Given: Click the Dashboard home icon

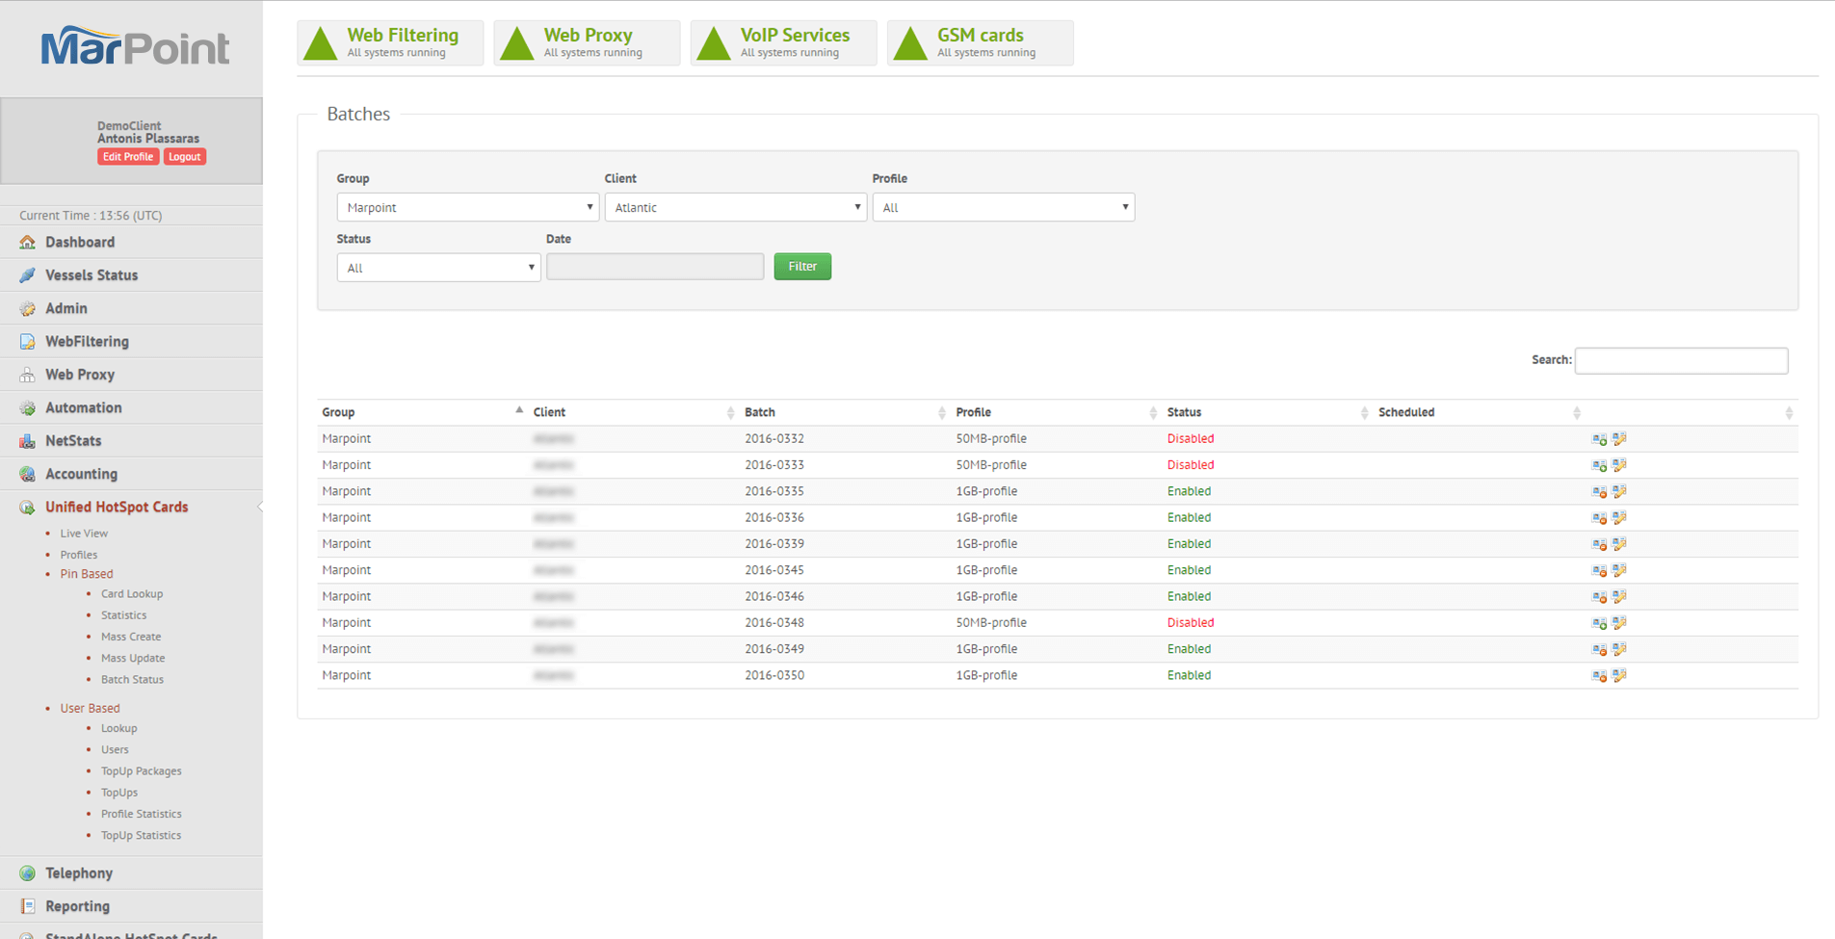Looking at the screenshot, I should point(27,243).
